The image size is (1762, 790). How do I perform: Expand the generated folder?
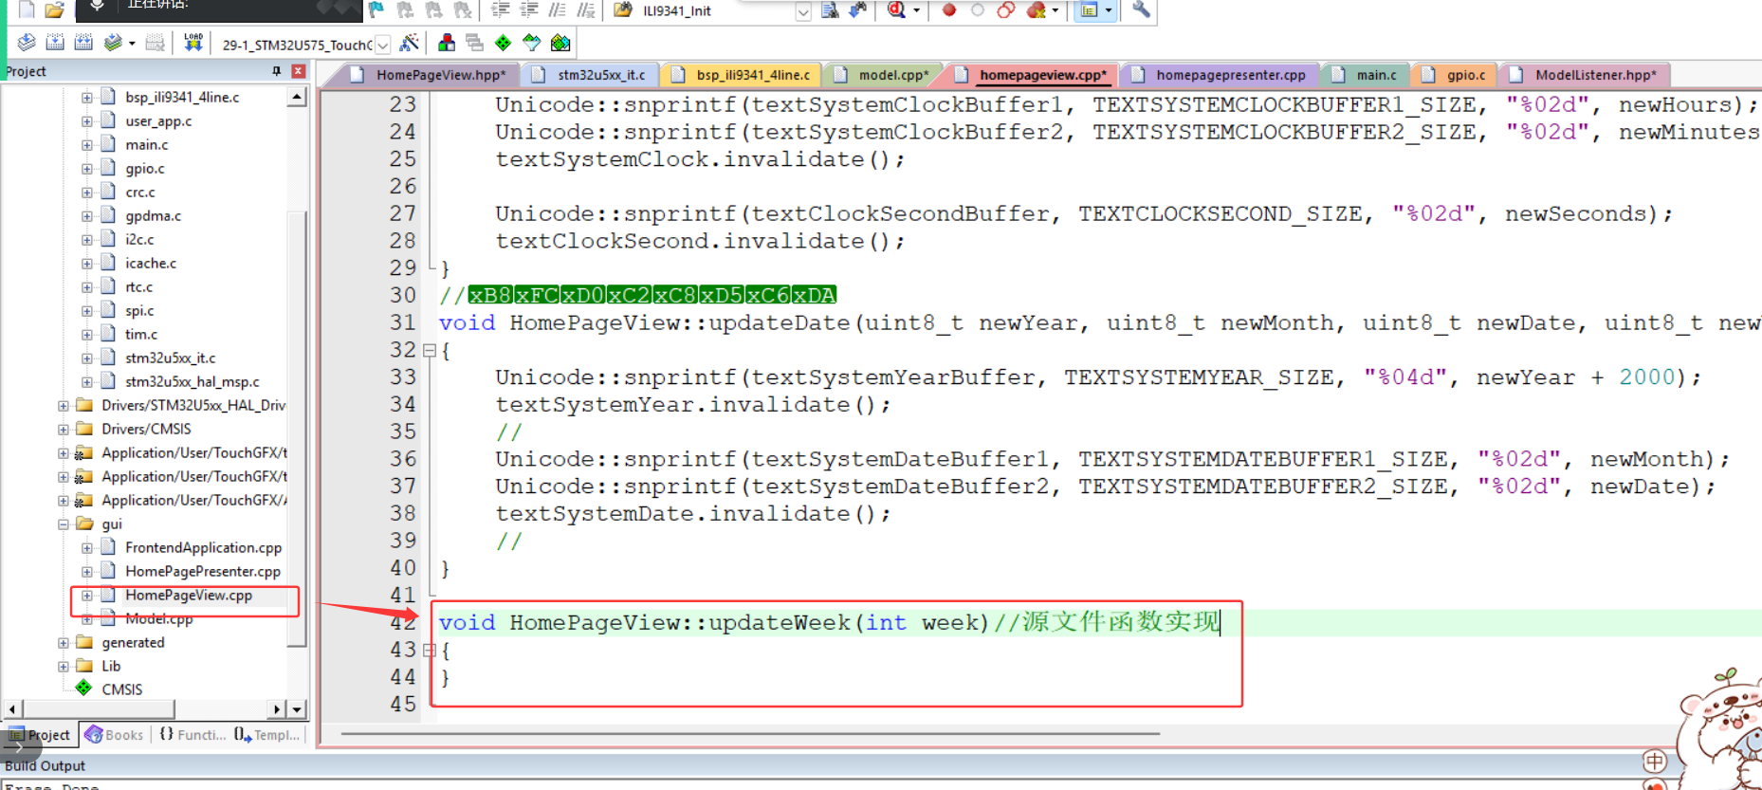(x=63, y=642)
